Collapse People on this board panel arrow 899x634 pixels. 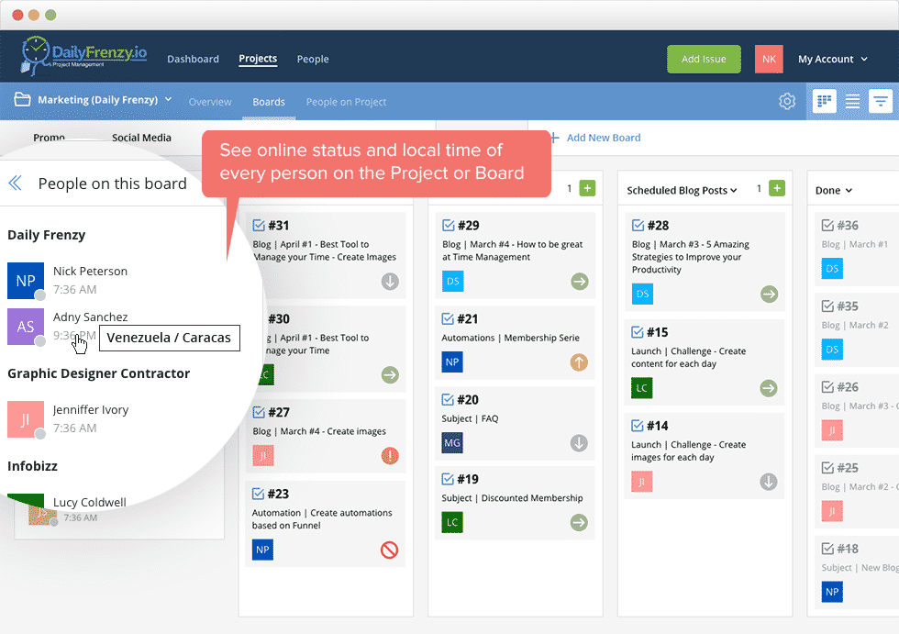tap(15, 184)
